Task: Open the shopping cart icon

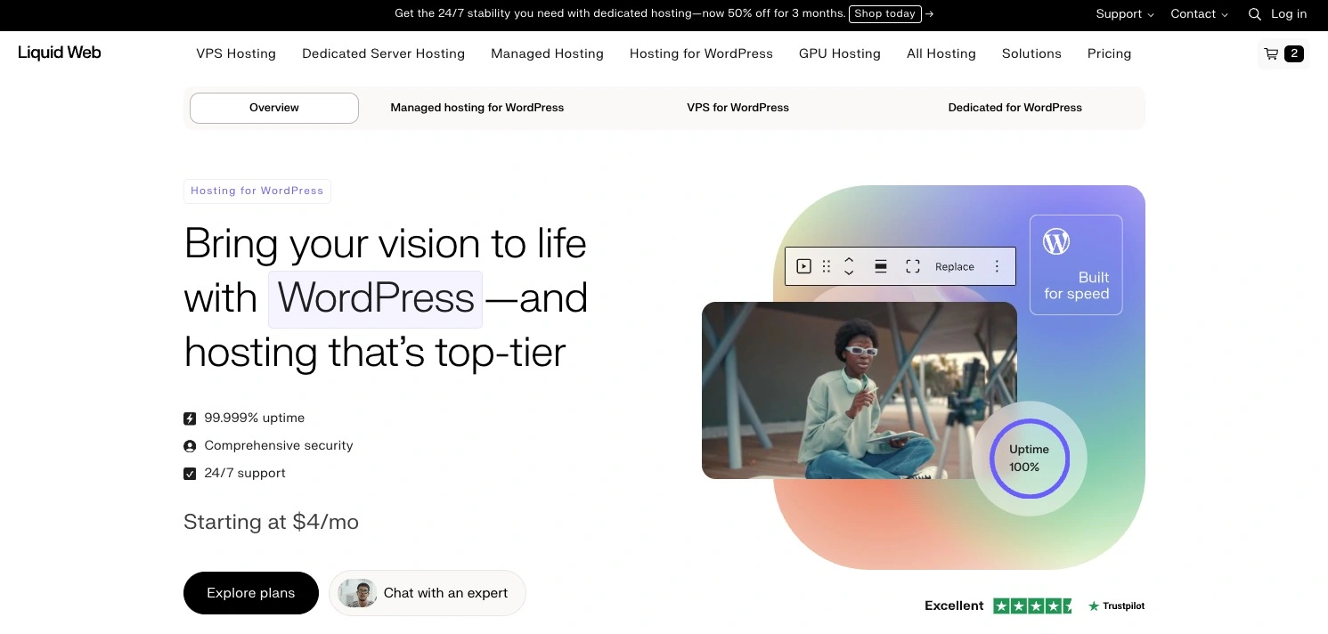Action: click(x=1271, y=53)
